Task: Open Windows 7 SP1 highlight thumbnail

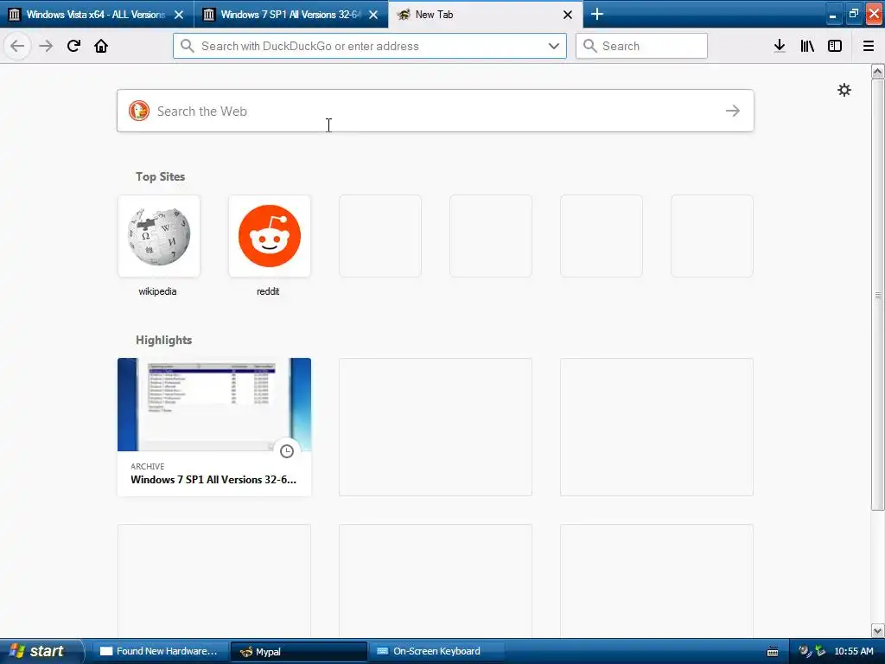Action: point(214,405)
